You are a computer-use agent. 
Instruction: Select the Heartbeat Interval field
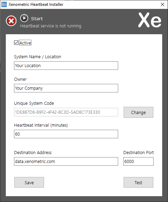click(66, 134)
